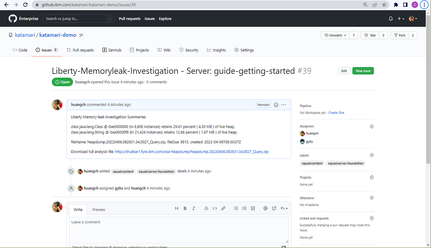The height and width of the screenshot is (248, 431).
Task: Edit Milestone with the gear icon
Action: pos(372,198)
